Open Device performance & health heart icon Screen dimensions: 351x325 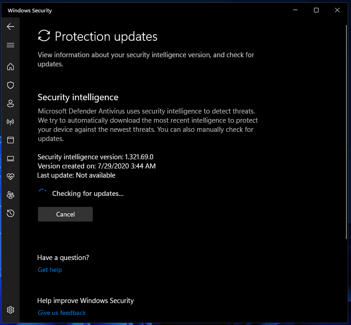point(11,177)
